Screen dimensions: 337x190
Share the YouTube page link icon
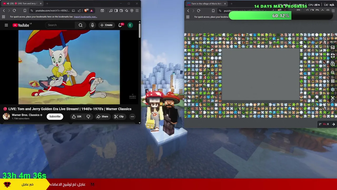[x=79, y=11]
